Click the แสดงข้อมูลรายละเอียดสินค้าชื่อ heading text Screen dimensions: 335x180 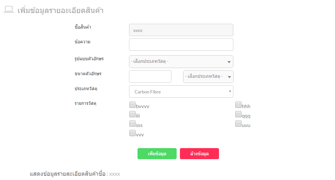(67, 174)
